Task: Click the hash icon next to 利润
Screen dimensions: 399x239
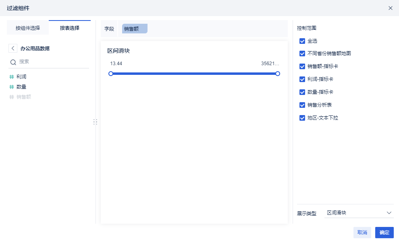Action: [12, 76]
